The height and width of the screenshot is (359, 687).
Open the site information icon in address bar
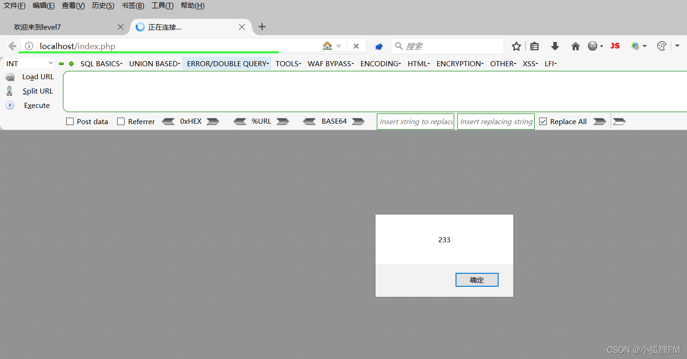(x=29, y=46)
